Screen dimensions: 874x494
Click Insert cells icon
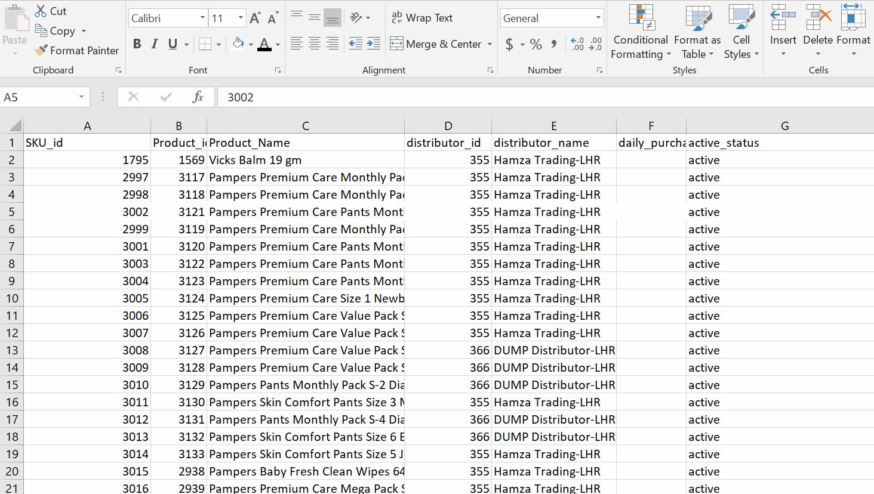tap(783, 17)
